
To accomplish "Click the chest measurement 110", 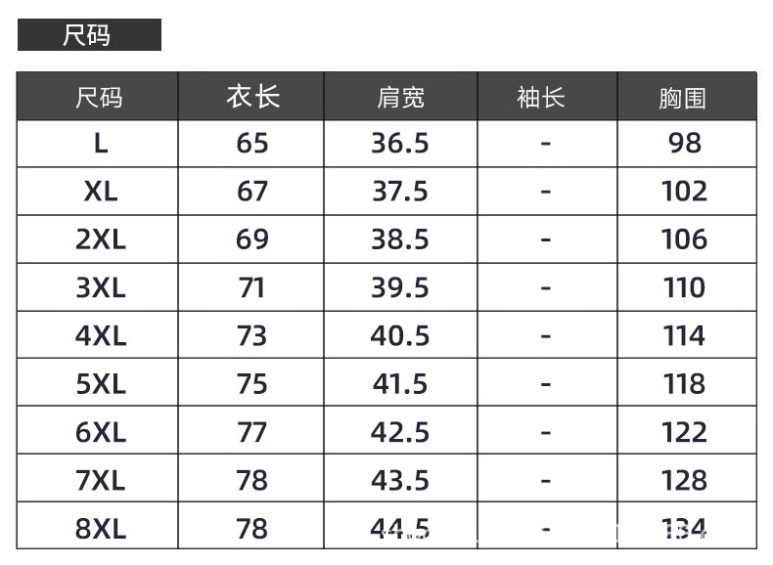I will (684, 287).
